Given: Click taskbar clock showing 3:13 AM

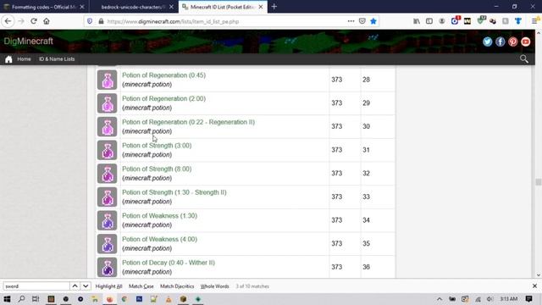Looking at the screenshot, I should pyautogui.click(x=508, y=299).
